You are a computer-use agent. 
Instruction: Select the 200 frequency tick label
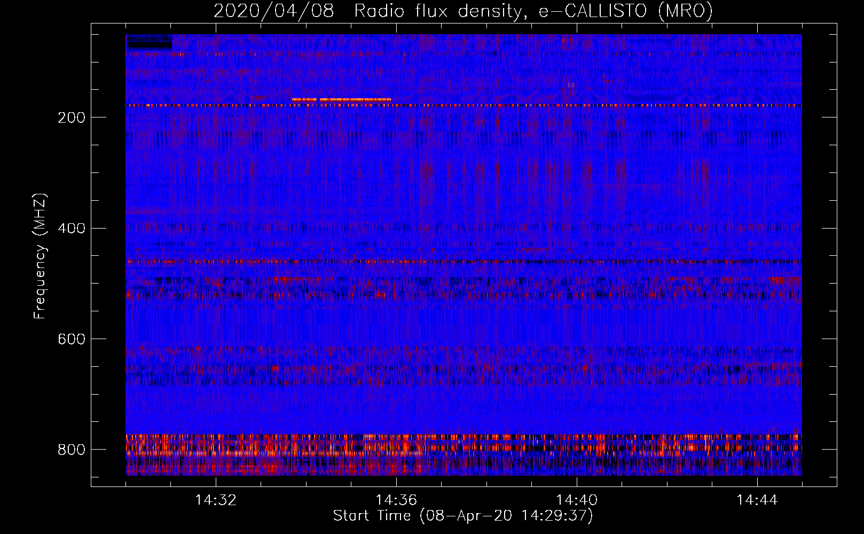click(x=72, y=117)
